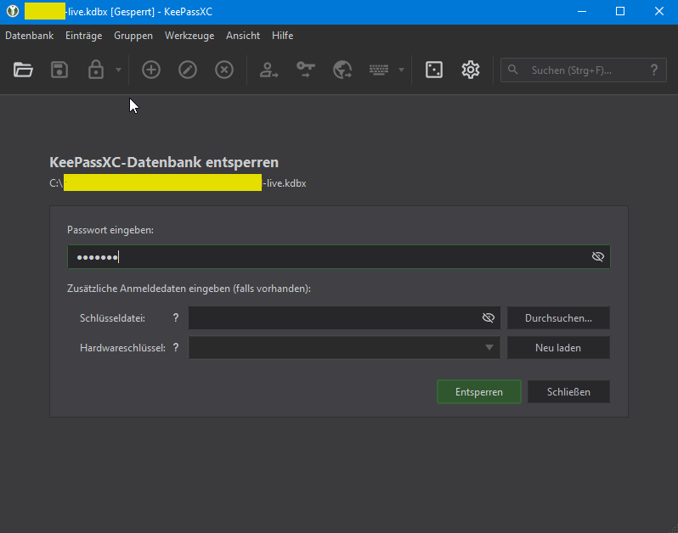Maximize the KeePassXC window

tap(620, 12)
